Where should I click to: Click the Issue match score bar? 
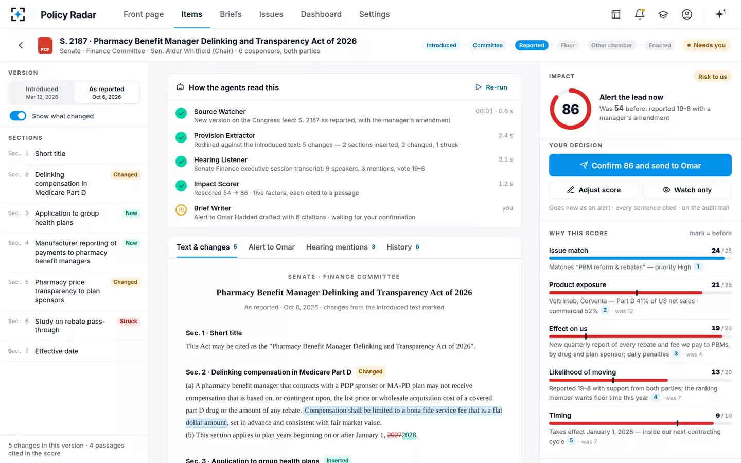tap(640, 258)
